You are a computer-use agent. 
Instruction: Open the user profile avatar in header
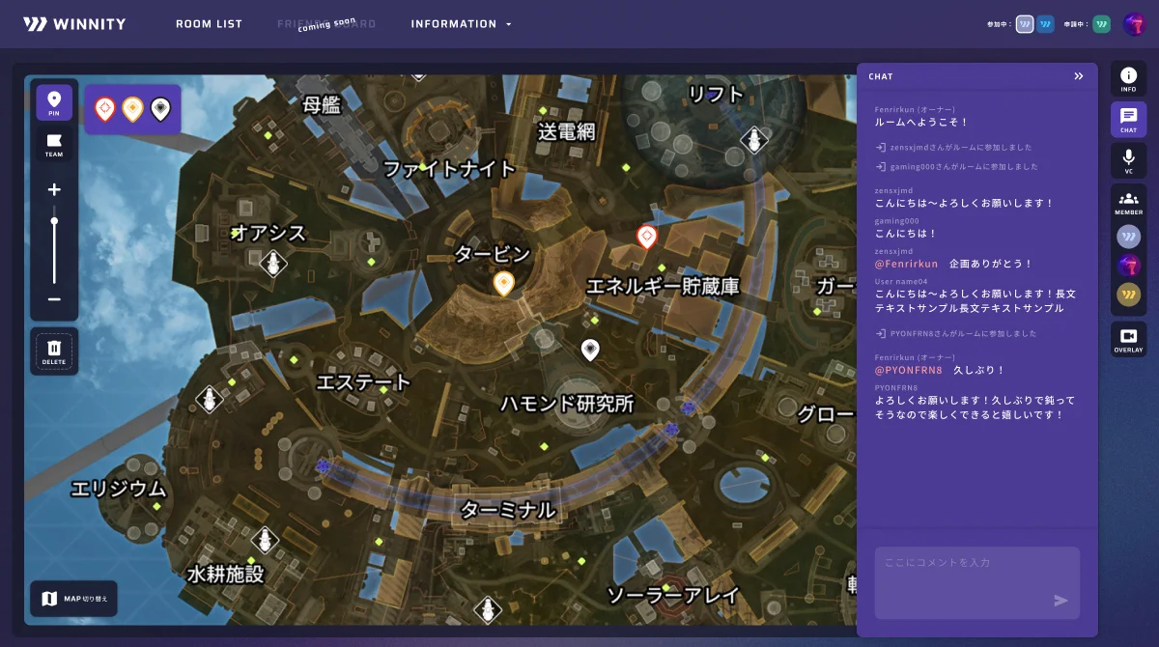pos(1134,24)
